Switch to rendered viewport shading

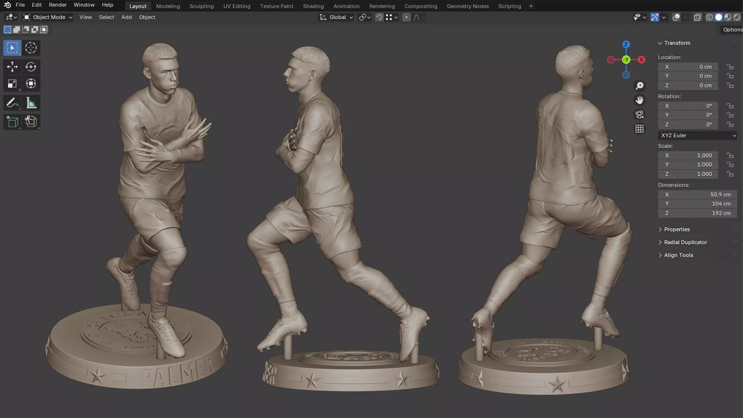point(737,17)
